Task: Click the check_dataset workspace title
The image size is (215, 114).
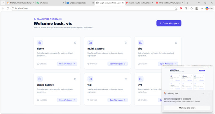Action: (x=45, y=85)
